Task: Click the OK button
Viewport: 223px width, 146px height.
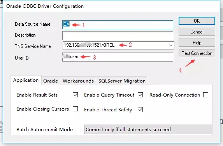Action: click(x=197, y=21)
